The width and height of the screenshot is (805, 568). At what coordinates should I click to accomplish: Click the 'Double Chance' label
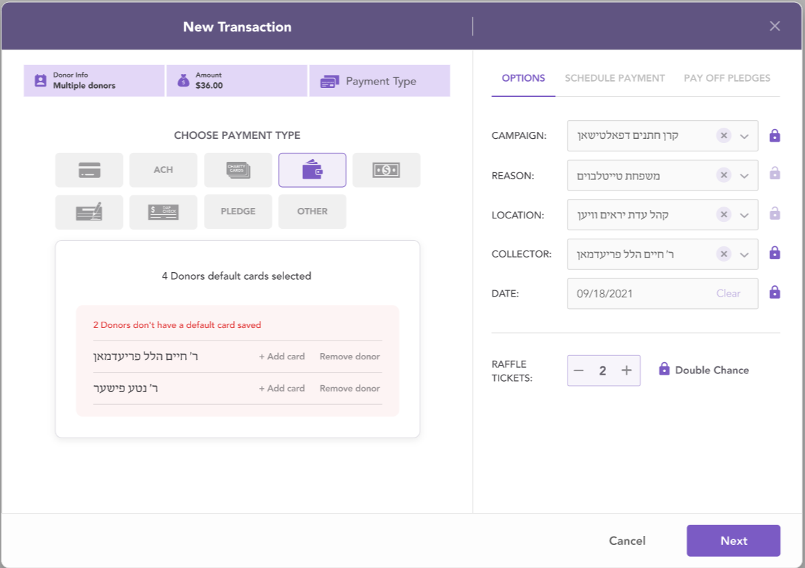pos(711,370)
